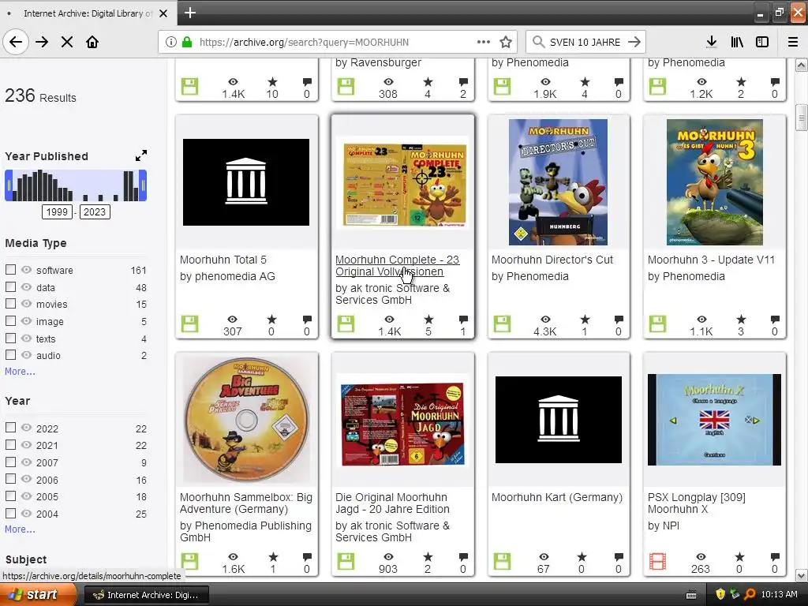Go forward with the browser forward arrow
The height and width of the screenshot is (606, 808).
pyautogui.click(x=42, y=42)
